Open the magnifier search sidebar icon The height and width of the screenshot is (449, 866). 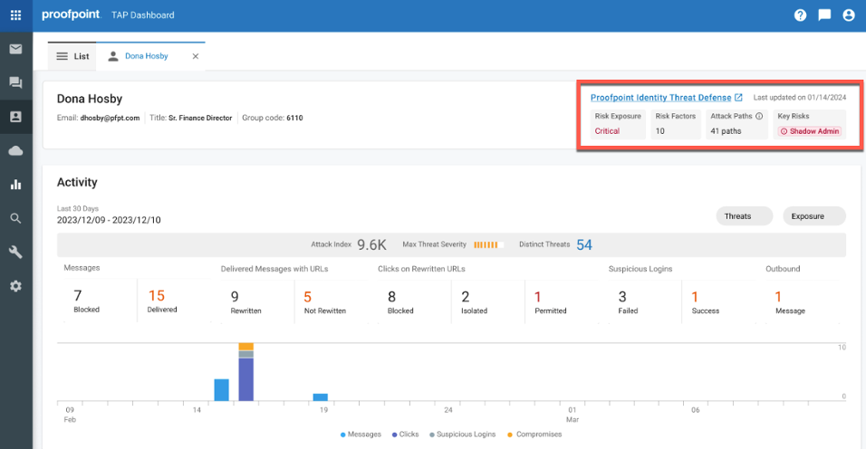point(15,218)
